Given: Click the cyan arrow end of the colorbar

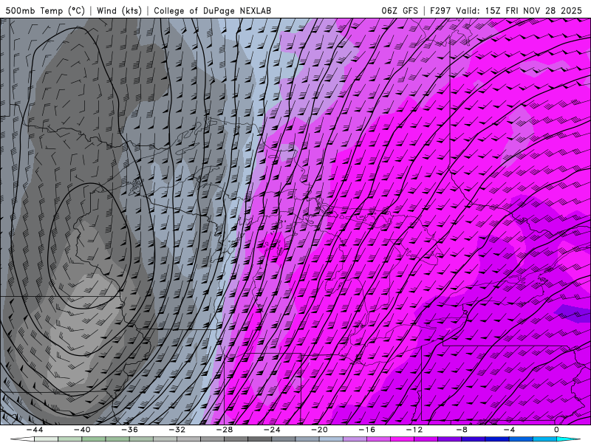Looking at the screenshot, I should pos(569,439).
